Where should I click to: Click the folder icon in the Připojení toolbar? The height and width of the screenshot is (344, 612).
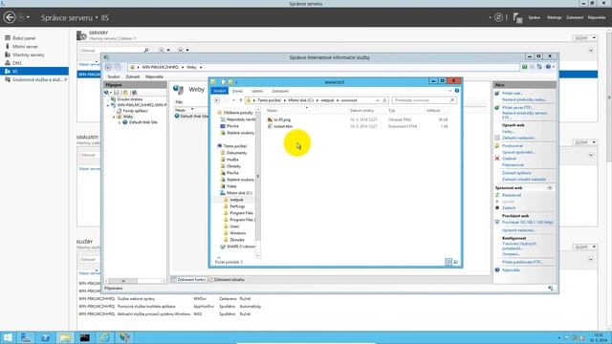[x=125, y=93]
